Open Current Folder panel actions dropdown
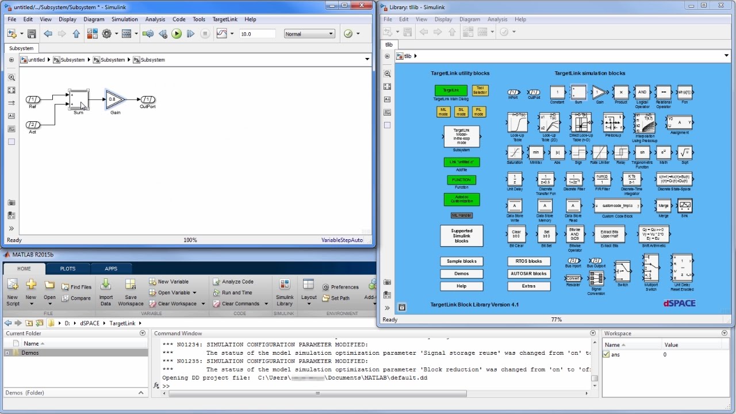 143,333
